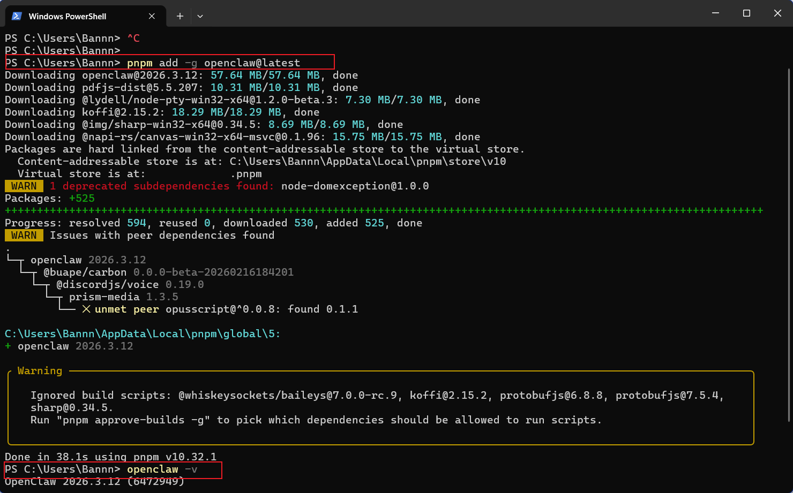
Task: Click the WARN badge beside 'Issues with peer dependencies'
Action: (x=24, y=235)
